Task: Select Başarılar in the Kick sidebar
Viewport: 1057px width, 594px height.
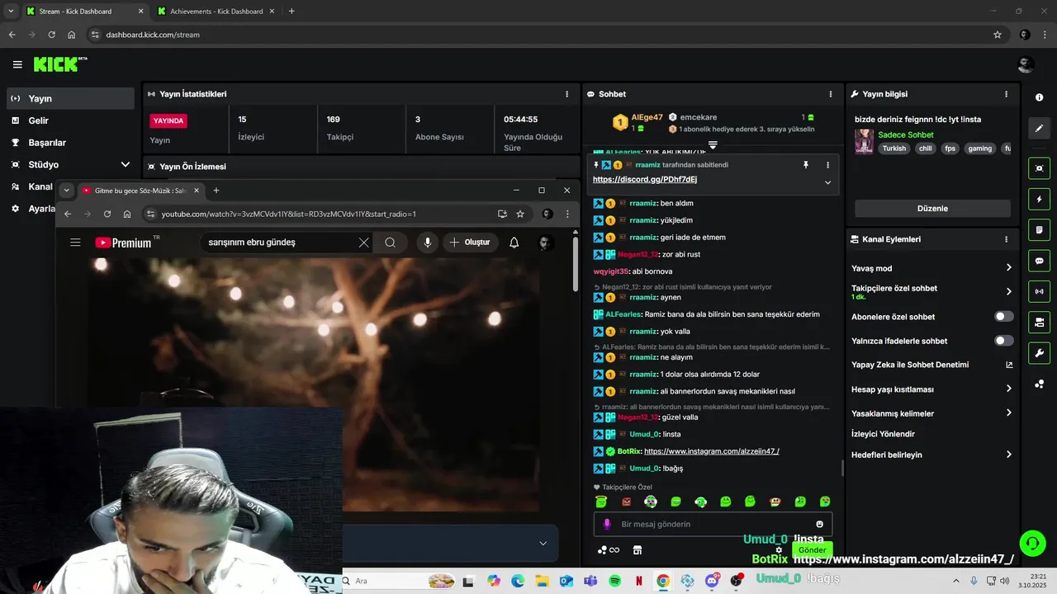Action: 69,143
